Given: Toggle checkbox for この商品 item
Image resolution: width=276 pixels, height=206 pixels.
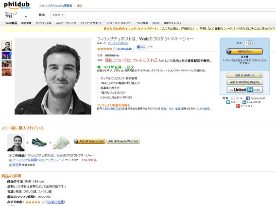Looking at the screenshot, I should [x=10, y=155].
